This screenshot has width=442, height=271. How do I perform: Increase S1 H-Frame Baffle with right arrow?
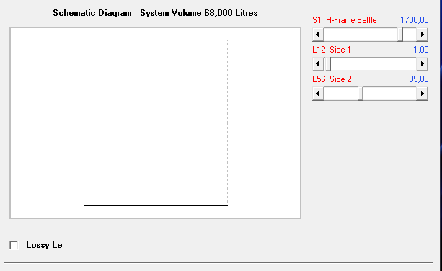coord(422,35)
